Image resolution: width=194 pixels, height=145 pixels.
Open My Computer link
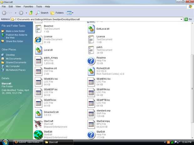(13, 66)
